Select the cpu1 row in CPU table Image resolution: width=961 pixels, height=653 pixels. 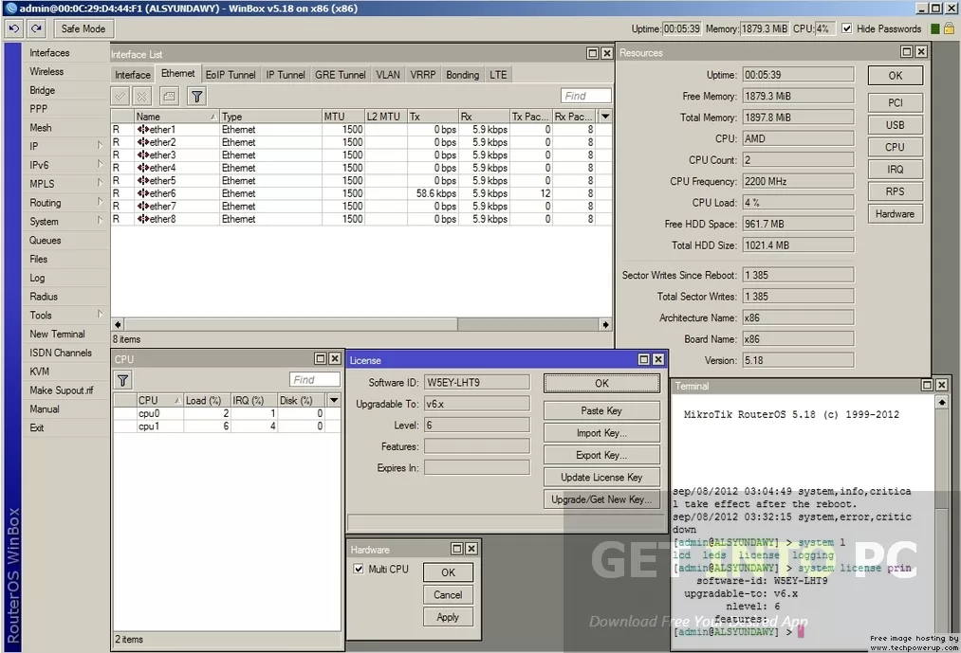[227, 426]
